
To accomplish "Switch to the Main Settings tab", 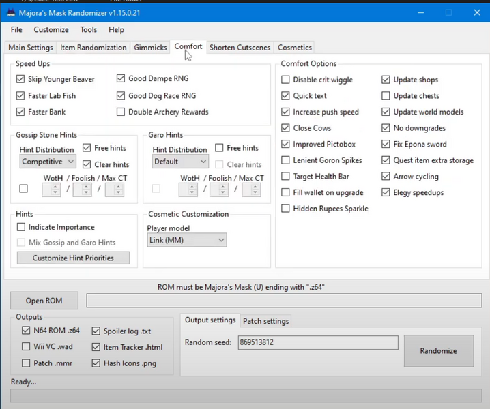I will coord(31,48).
